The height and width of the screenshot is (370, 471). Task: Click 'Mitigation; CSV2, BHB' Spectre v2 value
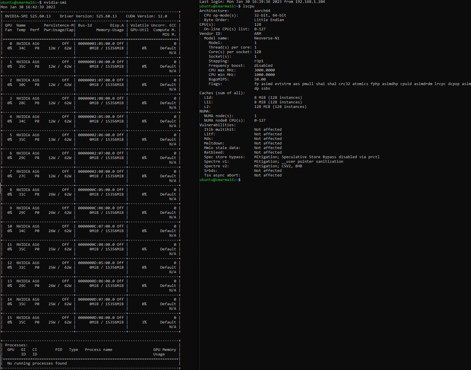click(278, 166)
